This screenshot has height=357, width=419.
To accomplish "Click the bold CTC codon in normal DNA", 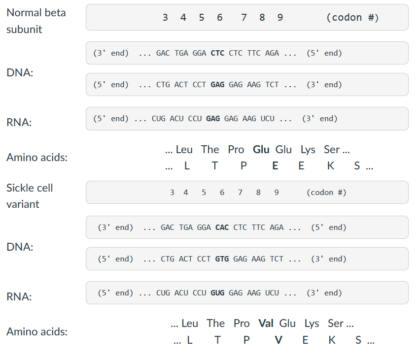I will pos(217,53).
